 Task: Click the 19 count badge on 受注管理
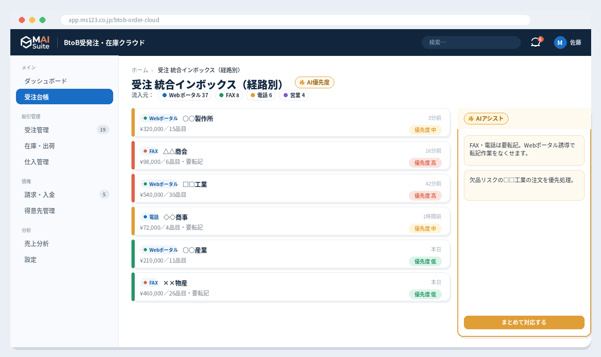(x=103, y=130)
